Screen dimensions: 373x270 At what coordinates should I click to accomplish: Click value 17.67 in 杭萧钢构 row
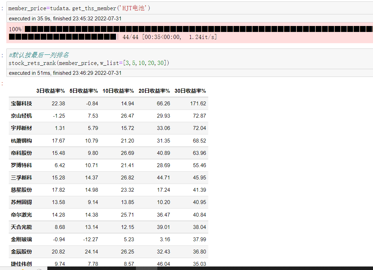click(x=58, y=140)
